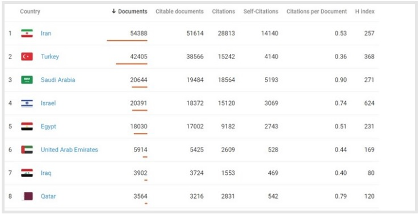
Task: Sort table by Documents column
Action: click(129, 11)
